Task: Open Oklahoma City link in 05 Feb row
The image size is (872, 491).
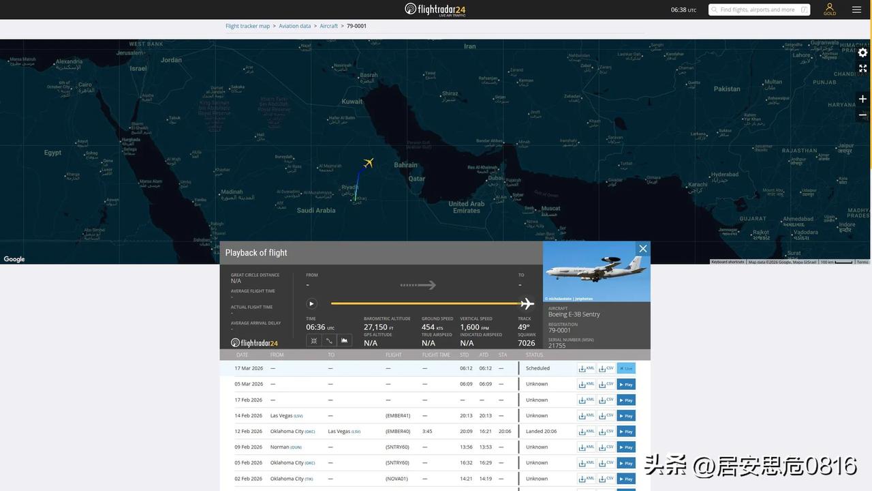Action: coord(293,462)
